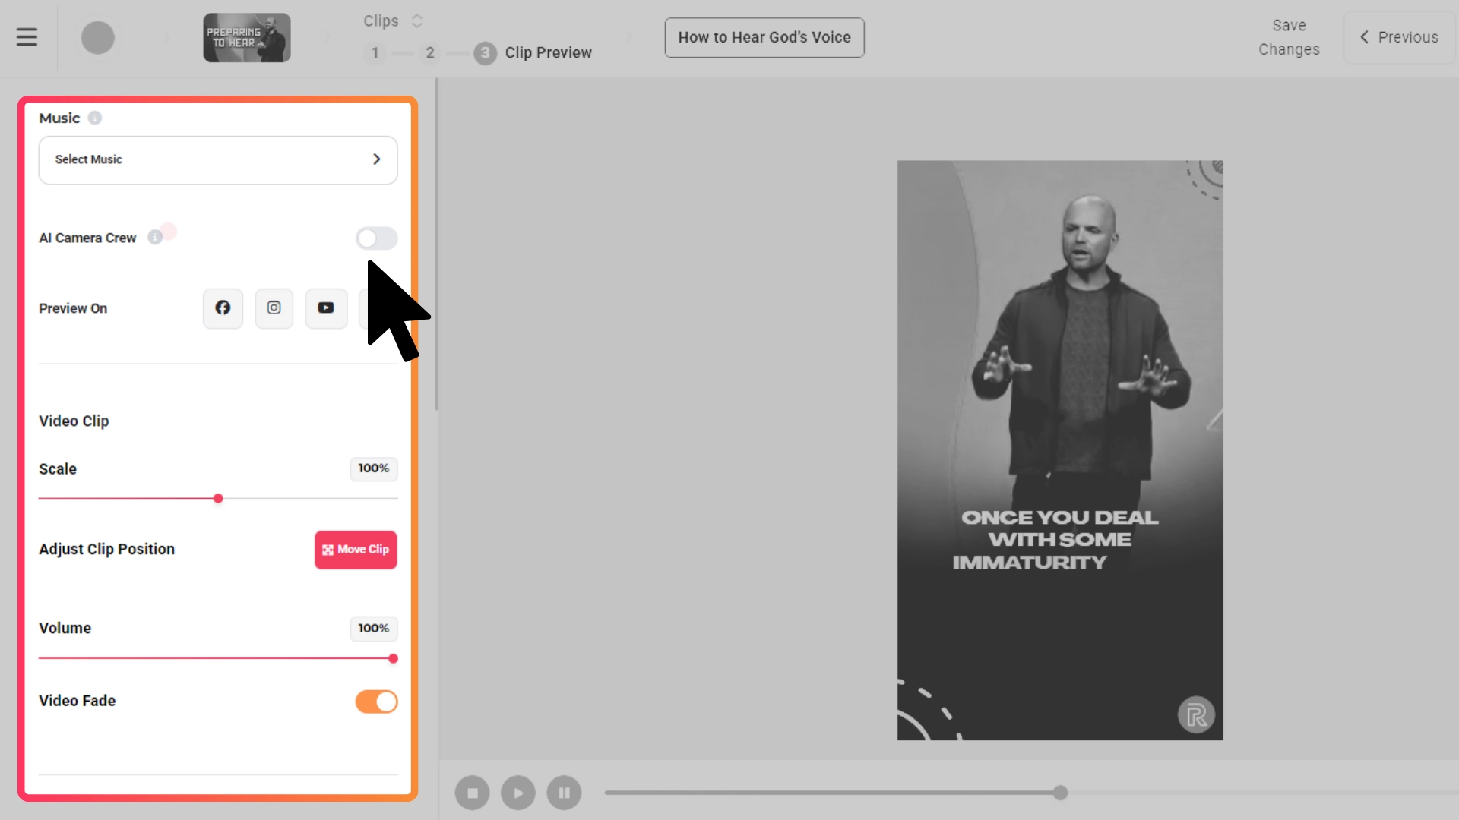Turn off the Video Fade toggle

376,702
